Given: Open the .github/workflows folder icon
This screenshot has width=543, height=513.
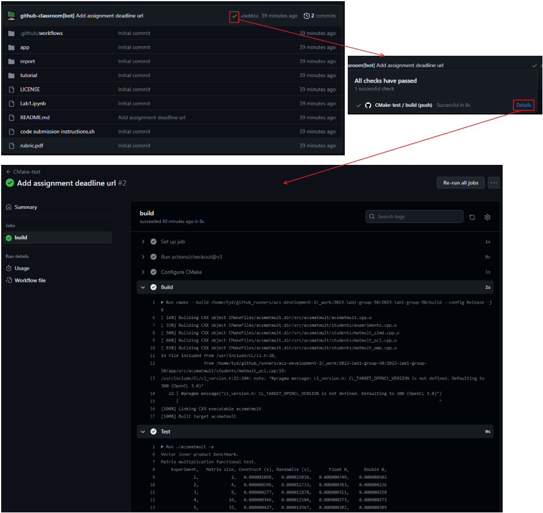Looking at the screenshot, I should pos(11,33).
